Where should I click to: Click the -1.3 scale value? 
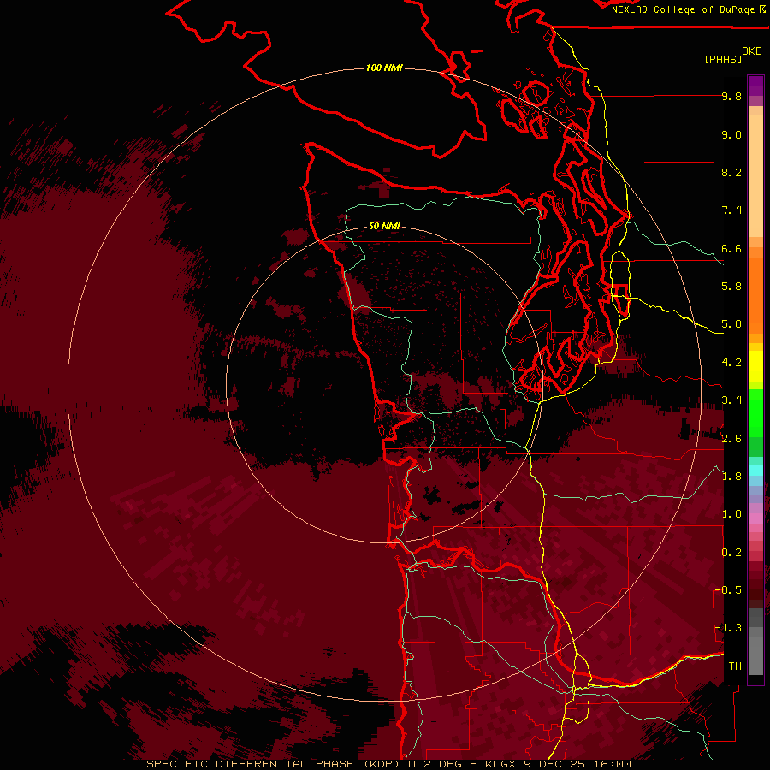728,628
